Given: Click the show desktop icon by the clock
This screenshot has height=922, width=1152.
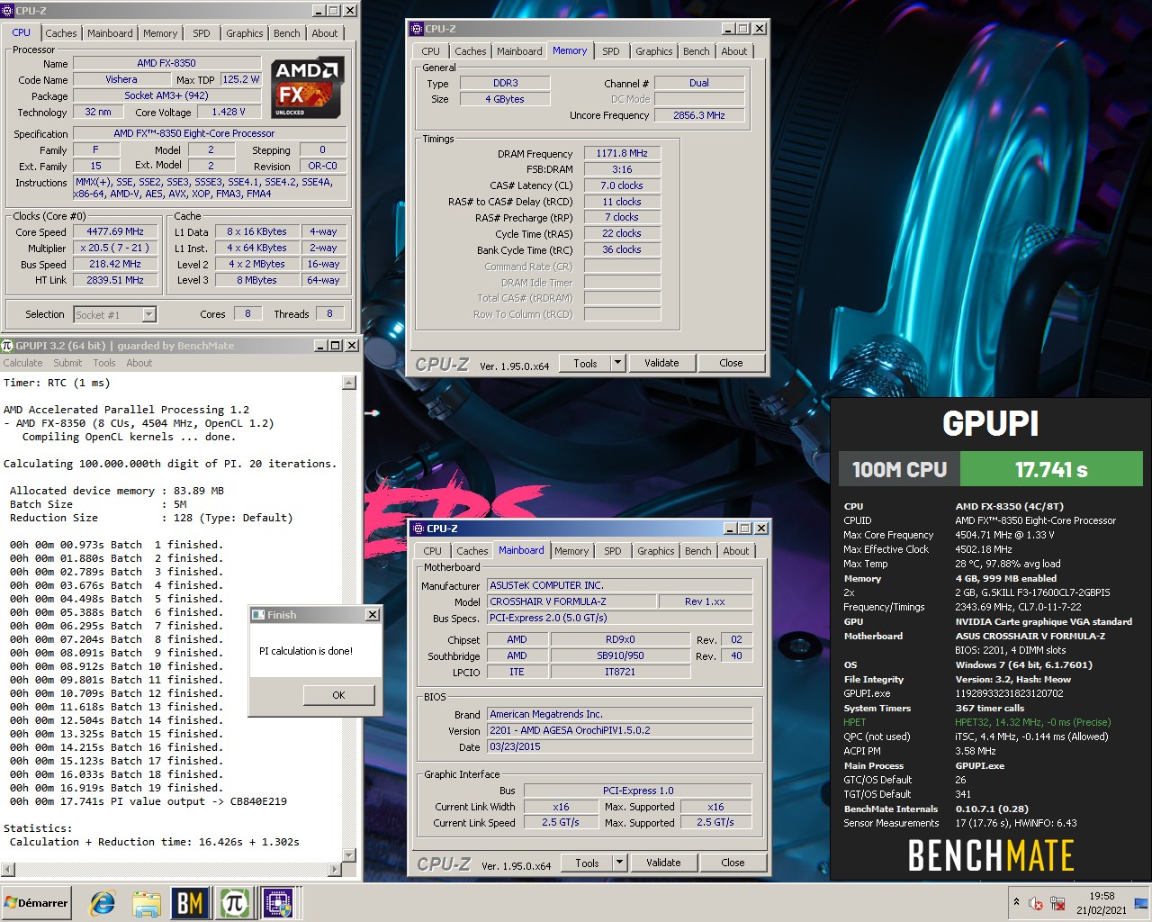Looking at the screenshot, I should (1140, 902).
